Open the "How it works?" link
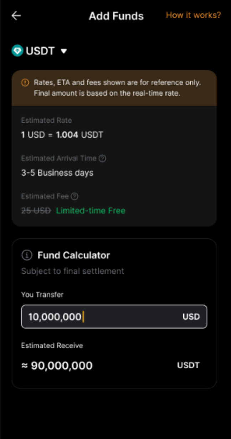The height and width of the screenshot is (439, 231). click(x=193, y=15)
